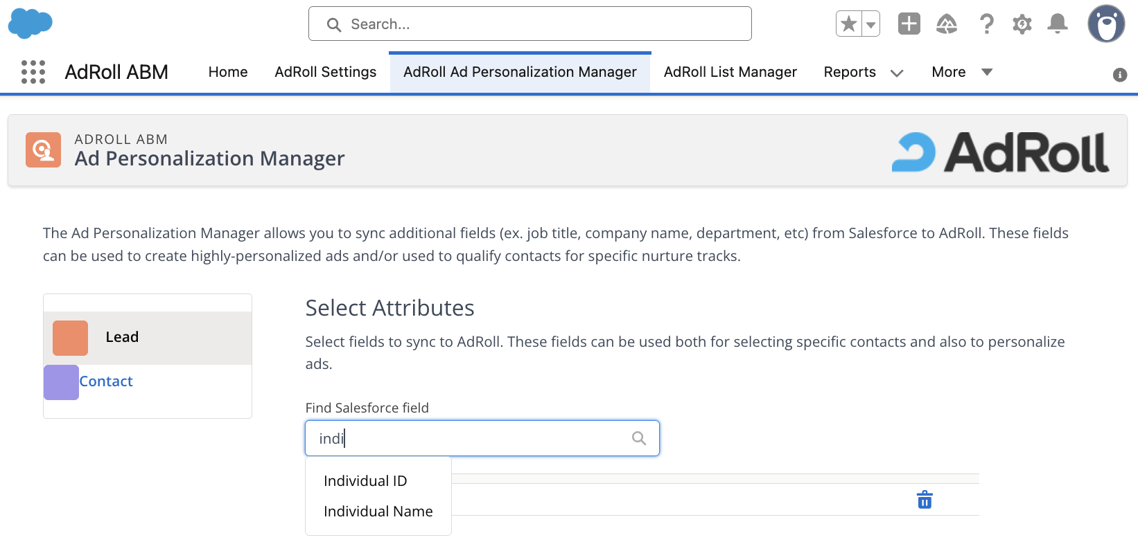Expand the Reports tab chevron
This screenshot has width=1138, height=551.
click(x=897, y=73)
